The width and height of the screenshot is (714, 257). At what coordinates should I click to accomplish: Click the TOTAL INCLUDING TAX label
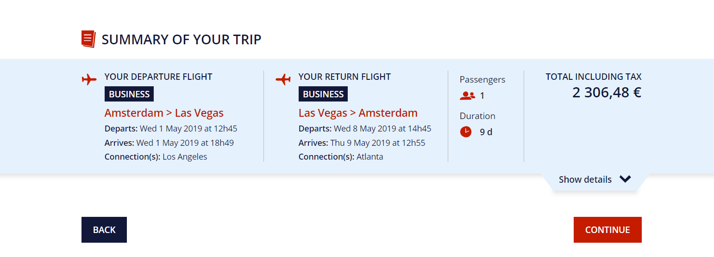[594, 77]
